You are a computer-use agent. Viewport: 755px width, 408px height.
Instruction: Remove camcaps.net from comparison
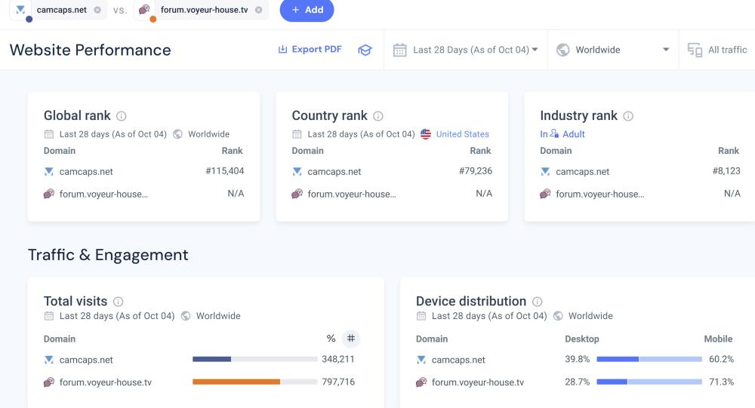(x=97, y=10)
